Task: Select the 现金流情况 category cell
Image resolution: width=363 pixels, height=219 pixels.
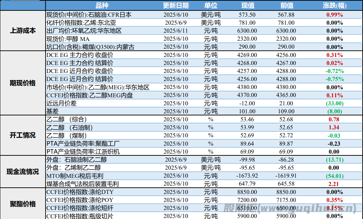Action: pos(23,171)
